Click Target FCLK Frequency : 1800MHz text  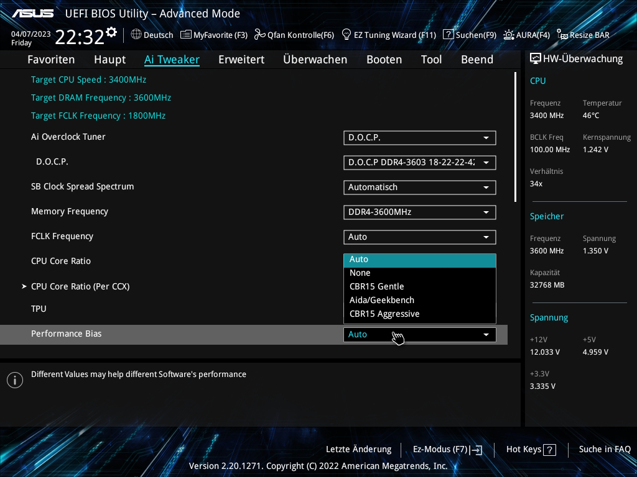(98, 116)
